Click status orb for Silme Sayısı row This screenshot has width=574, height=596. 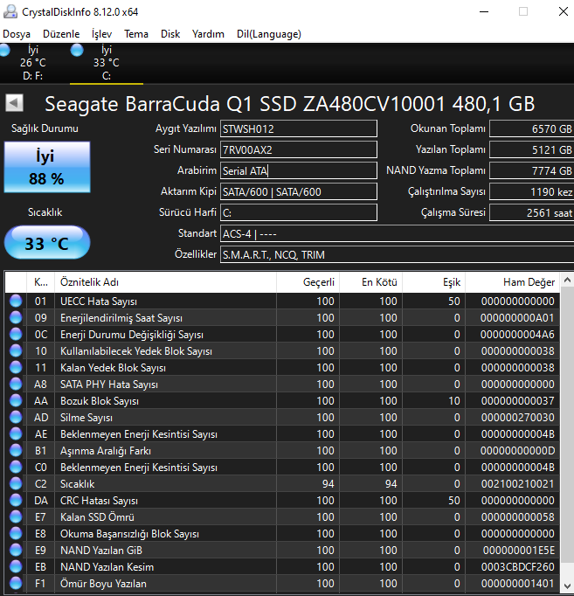[x=16, y=418]
